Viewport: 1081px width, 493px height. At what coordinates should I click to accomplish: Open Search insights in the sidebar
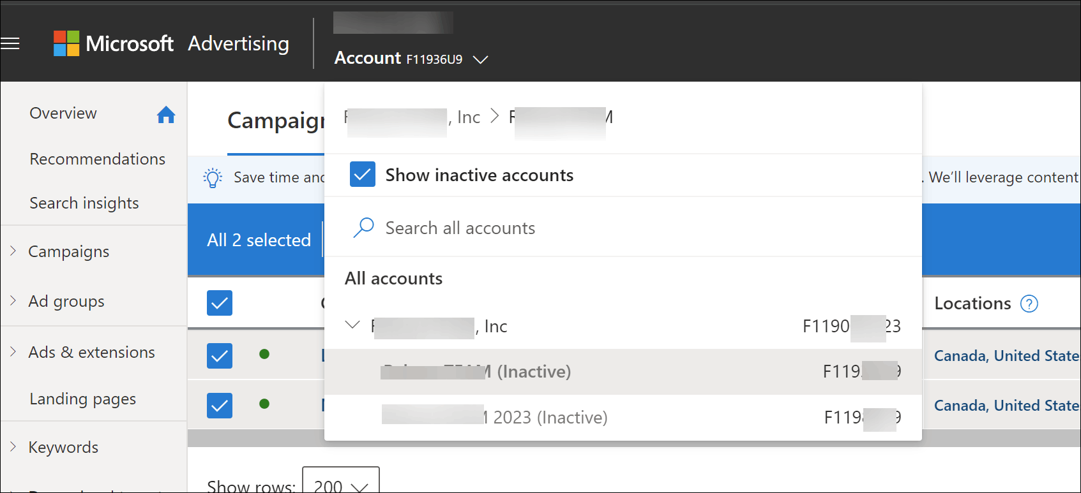84,203
